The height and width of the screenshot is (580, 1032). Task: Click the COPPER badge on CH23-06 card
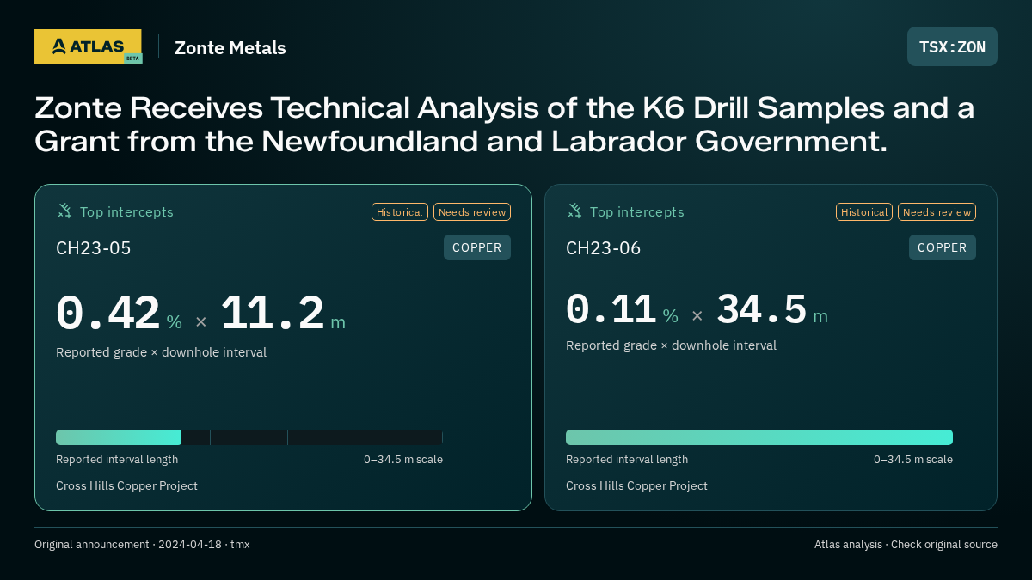(x=943, y=247)
